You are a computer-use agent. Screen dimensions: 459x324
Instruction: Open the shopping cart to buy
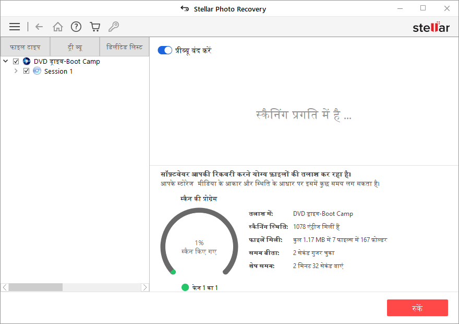click(95, 27)
